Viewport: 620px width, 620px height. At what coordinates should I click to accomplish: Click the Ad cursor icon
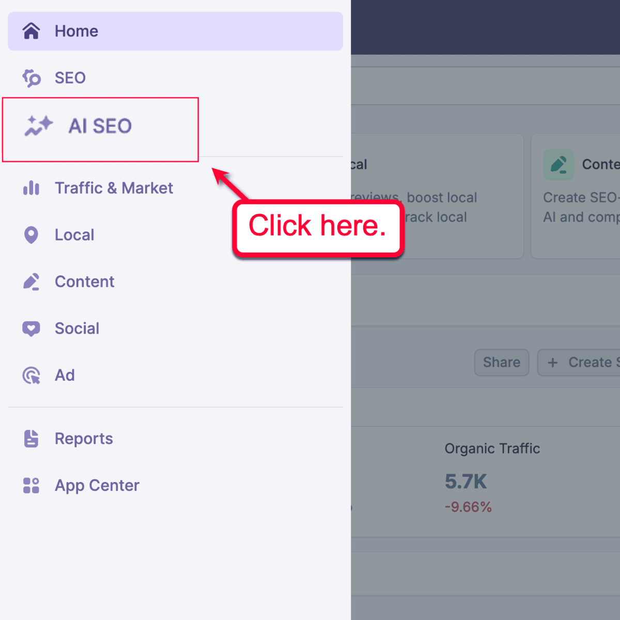[x=31, y=375]
